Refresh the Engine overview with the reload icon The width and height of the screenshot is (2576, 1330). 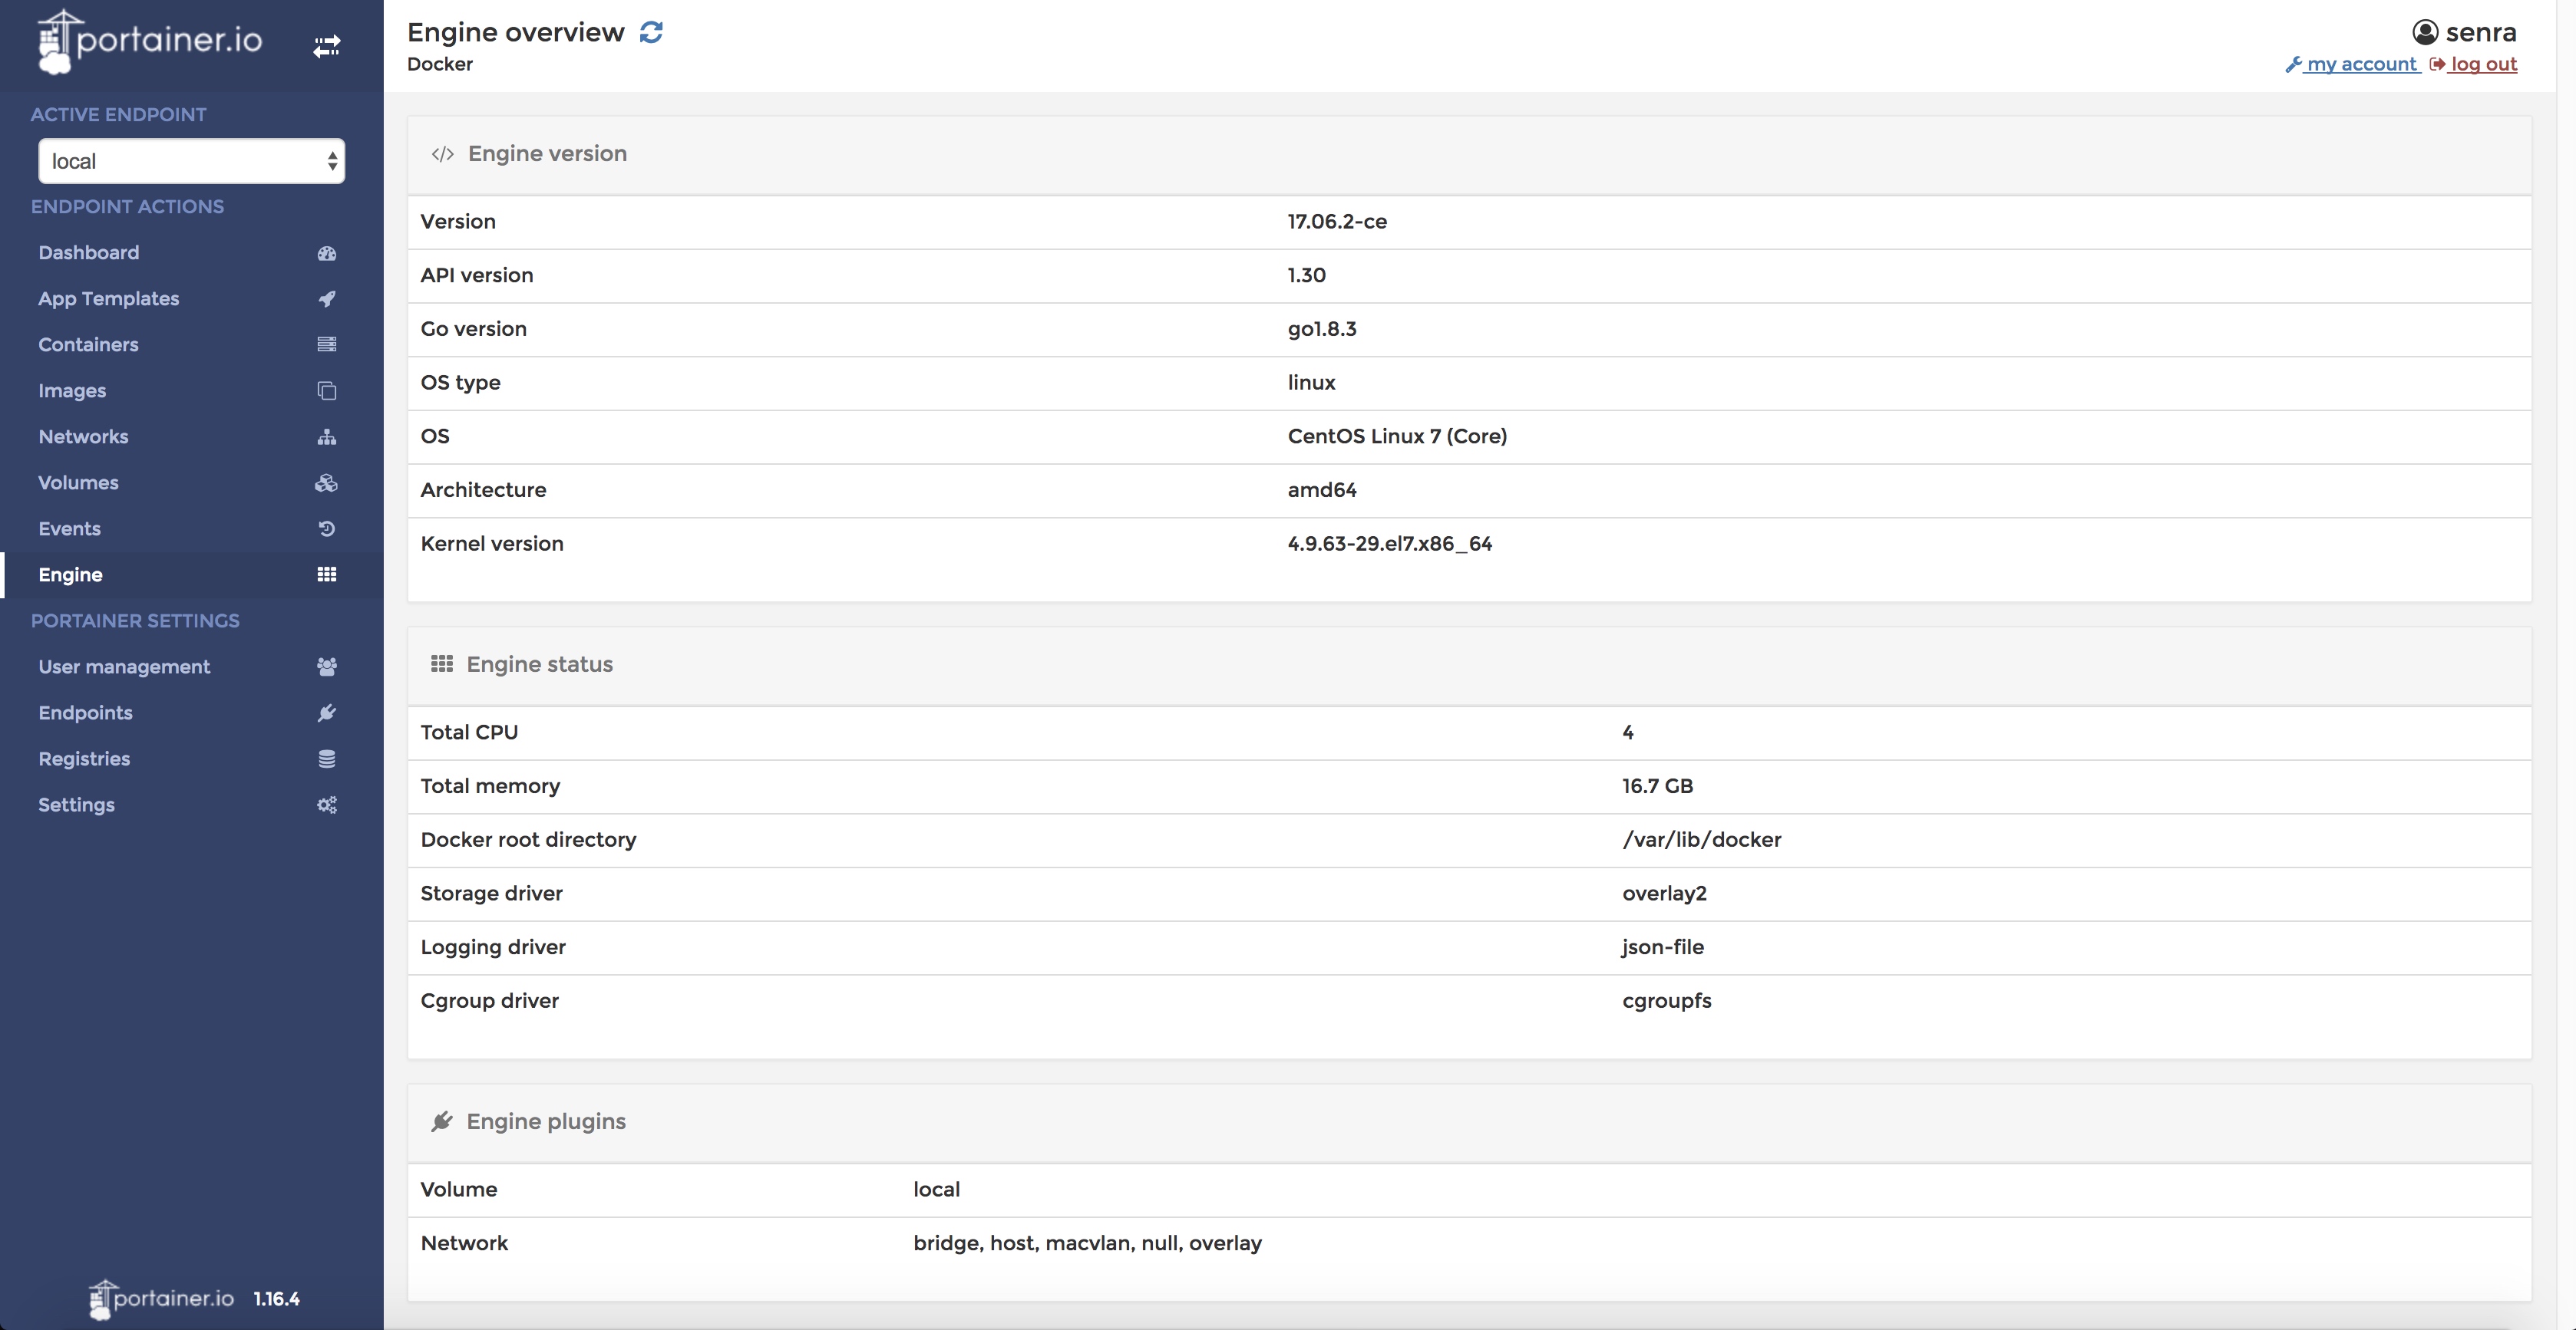tap(651, 32)
